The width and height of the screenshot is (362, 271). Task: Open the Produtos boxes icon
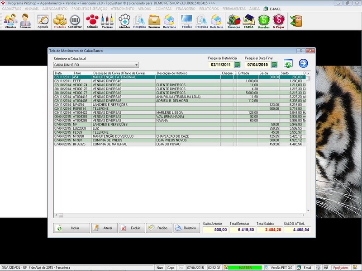[x=60, y=21]
